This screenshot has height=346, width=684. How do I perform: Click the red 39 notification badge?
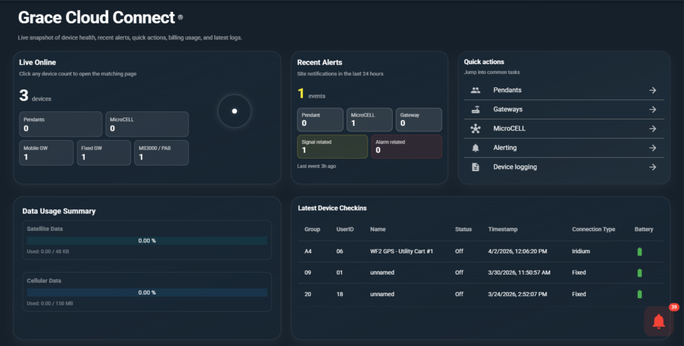(673, 307)
